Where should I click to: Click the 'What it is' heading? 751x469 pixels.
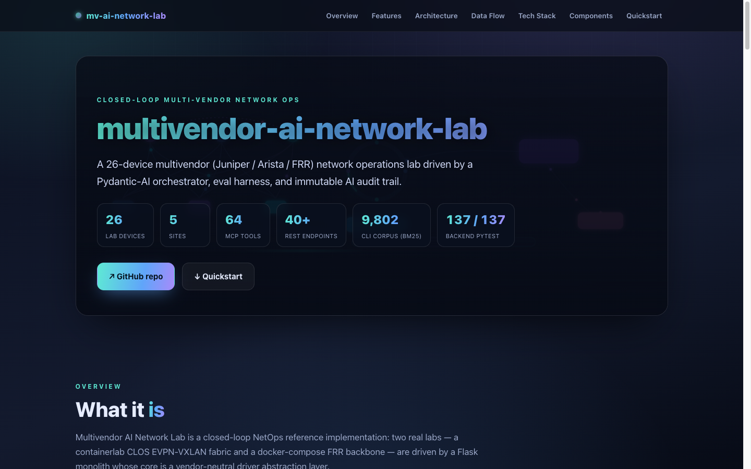click(x=120, y=410)
